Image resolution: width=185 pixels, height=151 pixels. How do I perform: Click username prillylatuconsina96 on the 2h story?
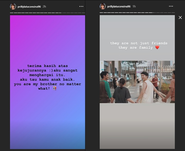pos(29,7)
